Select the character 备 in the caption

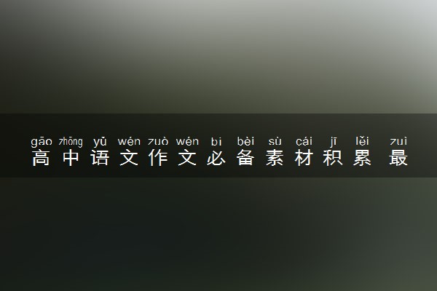245,158
